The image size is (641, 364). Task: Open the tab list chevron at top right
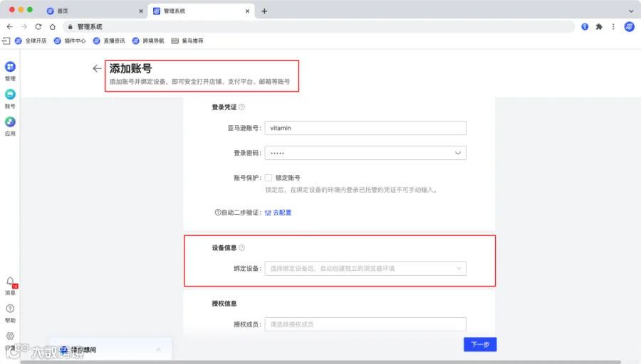coord(631,11)
